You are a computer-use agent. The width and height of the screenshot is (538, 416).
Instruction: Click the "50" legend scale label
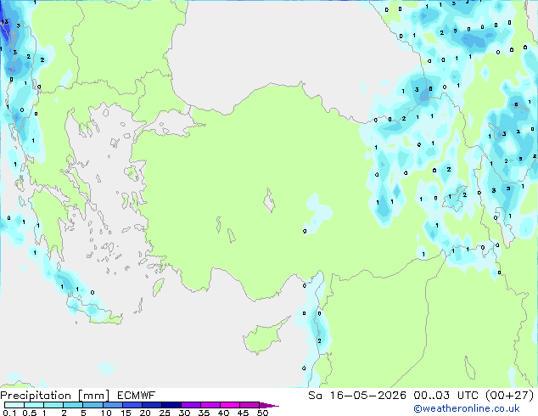tap(262, 413)
